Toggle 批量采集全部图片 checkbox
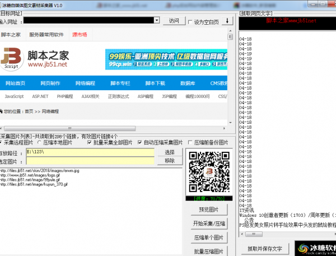Viewport: 336px width, 256px height. coord(90,143)
